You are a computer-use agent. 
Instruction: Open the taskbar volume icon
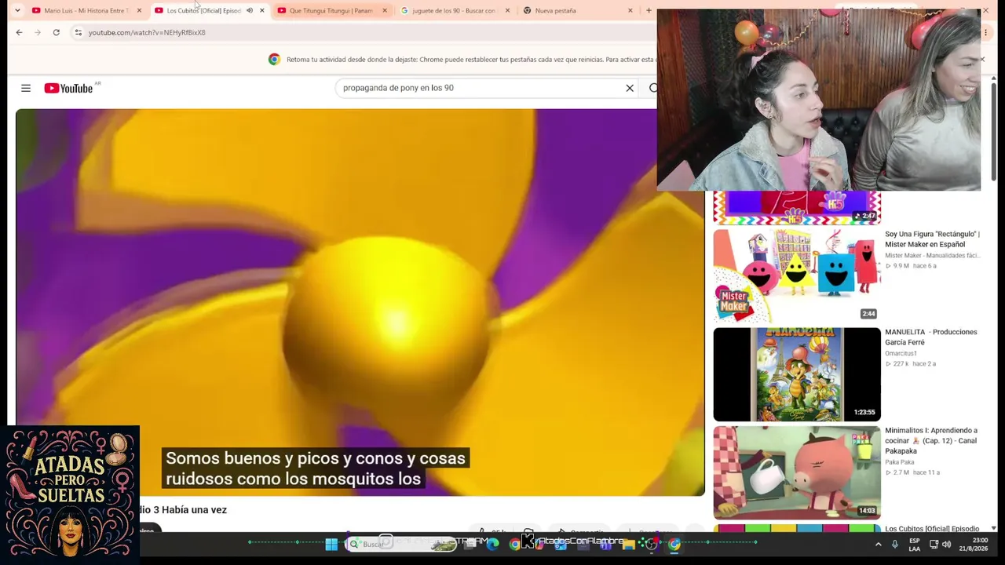(946, 544)
